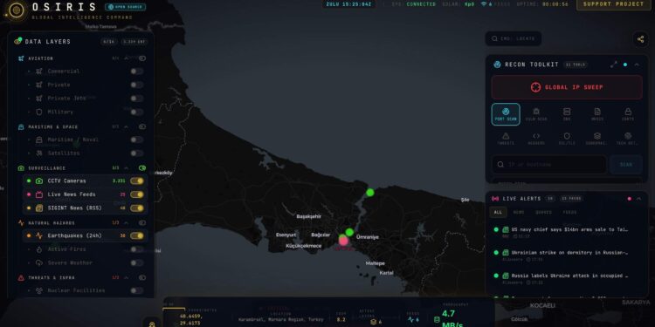655x327 pixels.
Task: Collapse the Aviation section chevron
Action: tap(127, 58)
